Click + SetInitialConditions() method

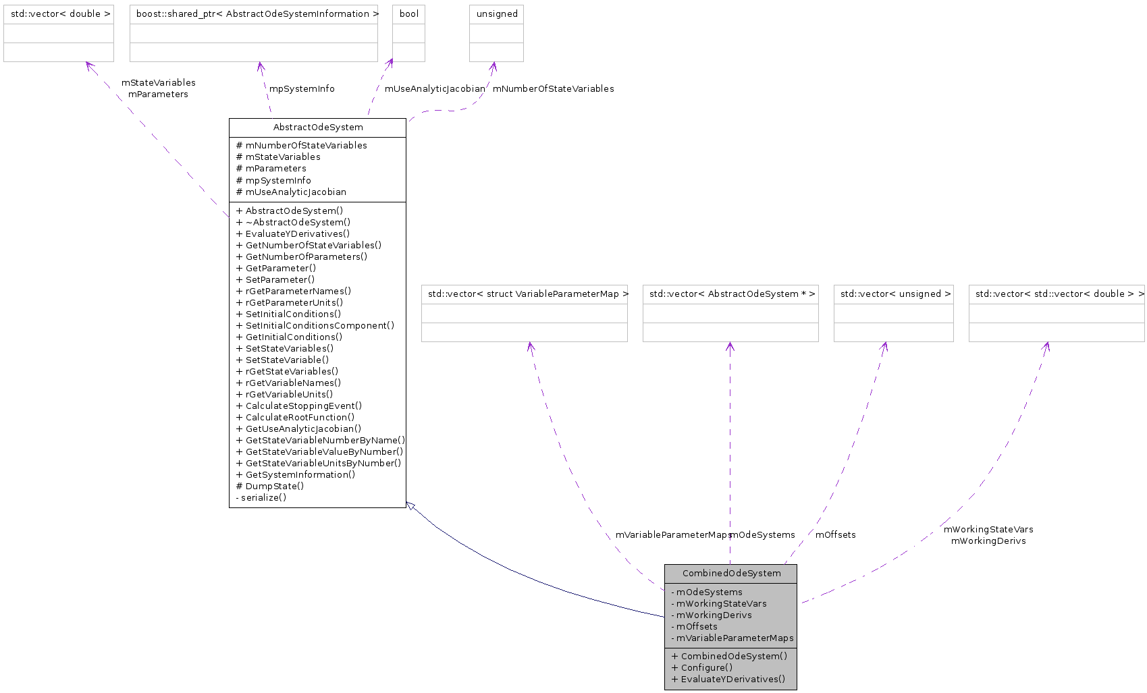(x=288, y=314)
